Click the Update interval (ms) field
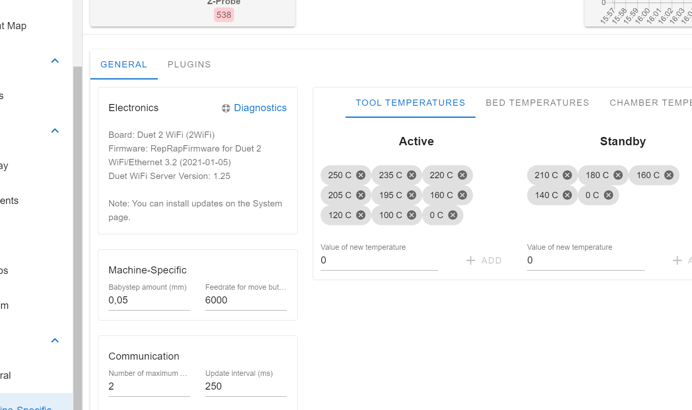The width and height of the screenshot is (692, 410). point(246,387)
